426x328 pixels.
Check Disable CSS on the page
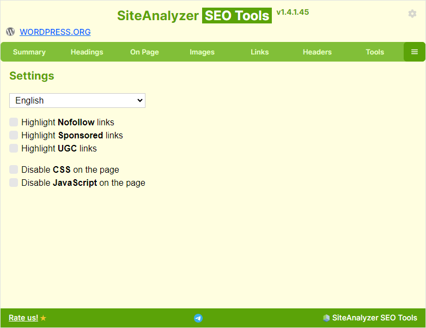click(14, 169)
